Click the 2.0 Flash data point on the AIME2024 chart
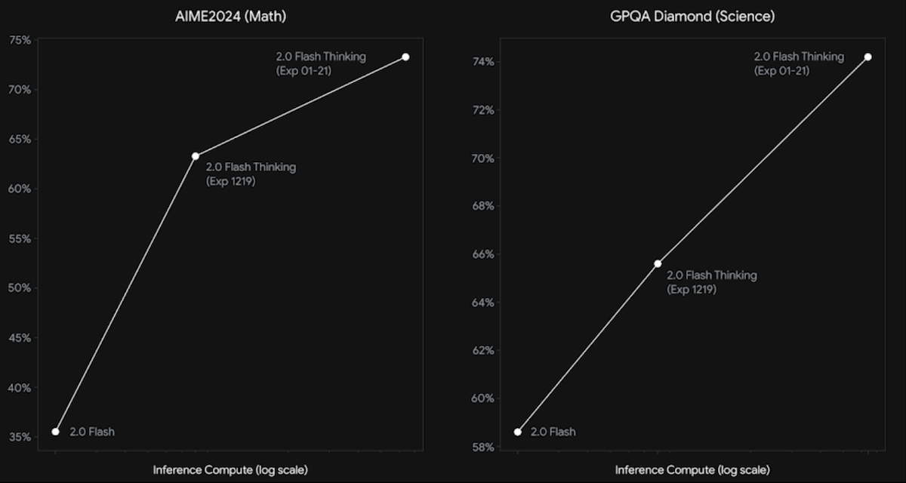This screenshot has height=483, width=906. [x=55, y=432]
